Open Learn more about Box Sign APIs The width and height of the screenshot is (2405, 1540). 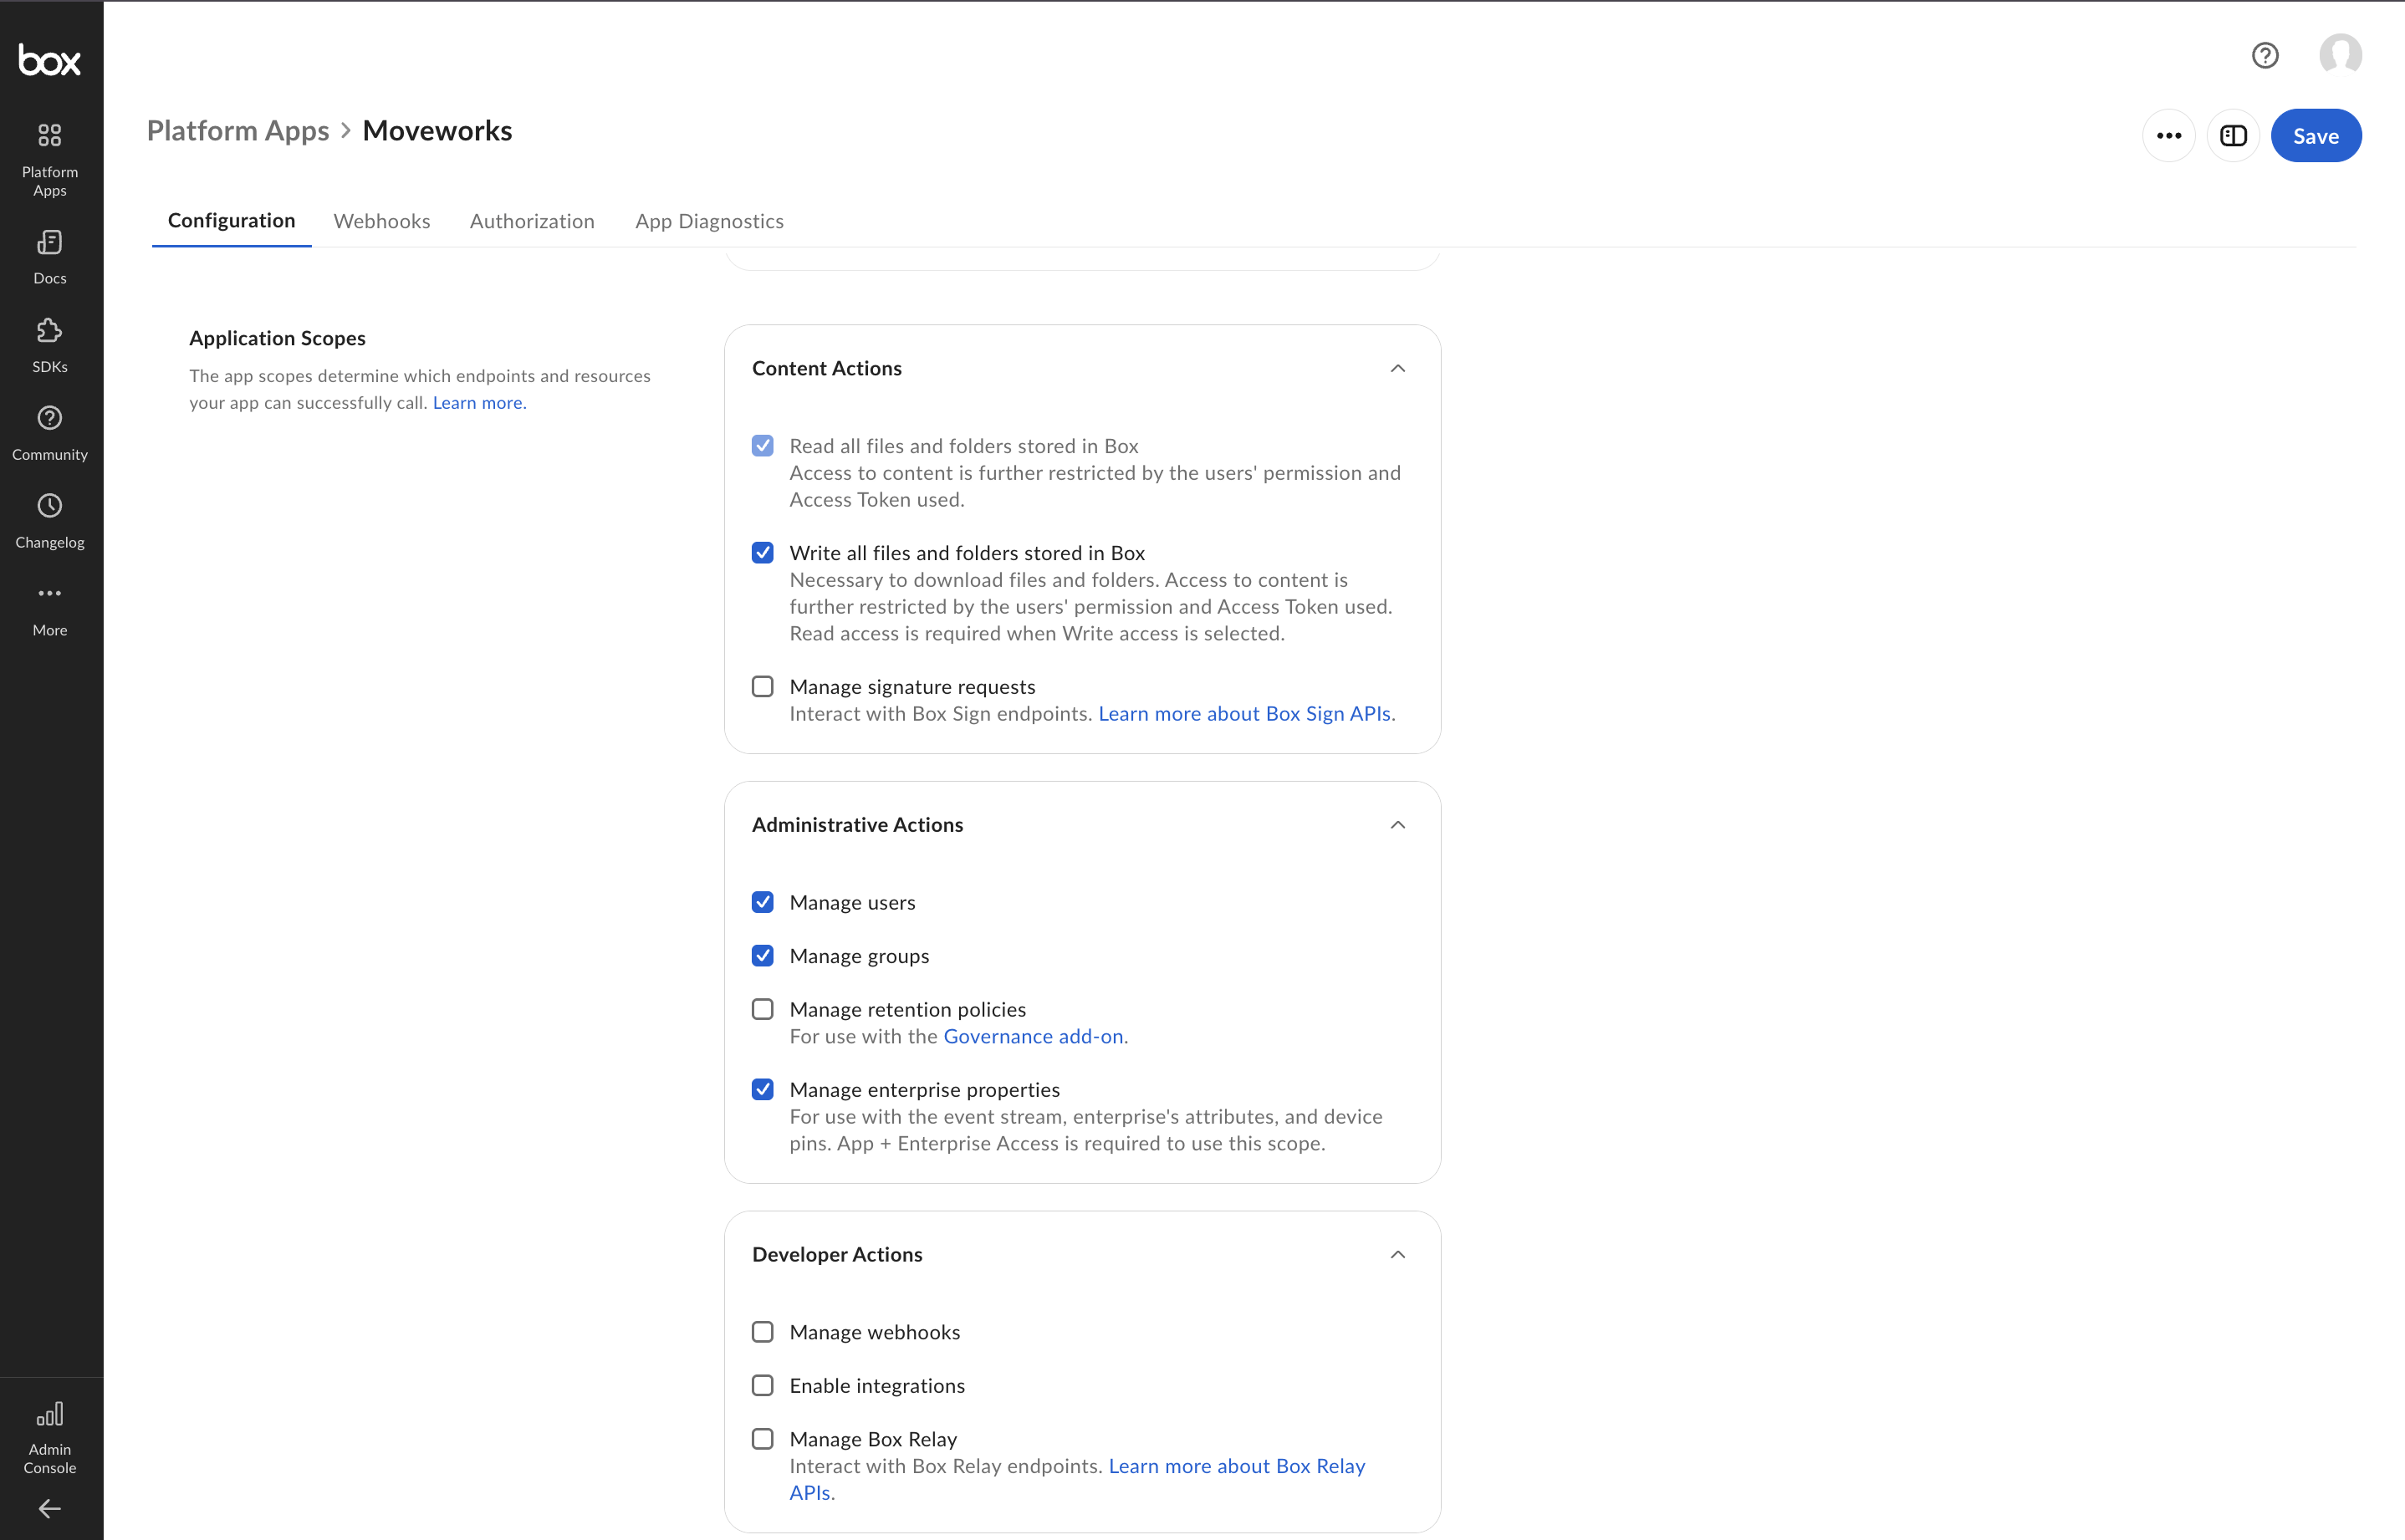1246,714
